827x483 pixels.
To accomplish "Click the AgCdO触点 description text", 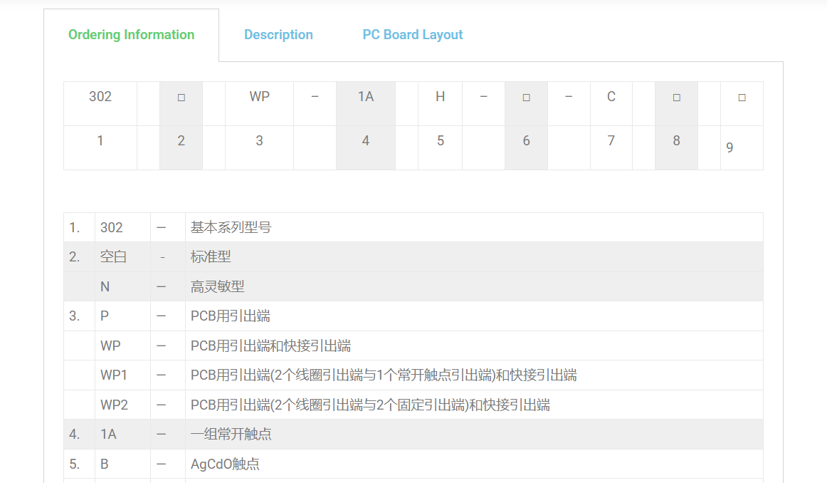I will coord(225,464).
